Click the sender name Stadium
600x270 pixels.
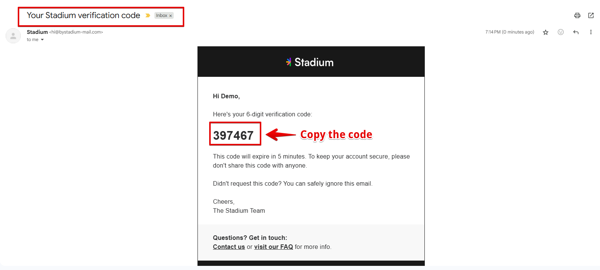[x=37, y=32]
